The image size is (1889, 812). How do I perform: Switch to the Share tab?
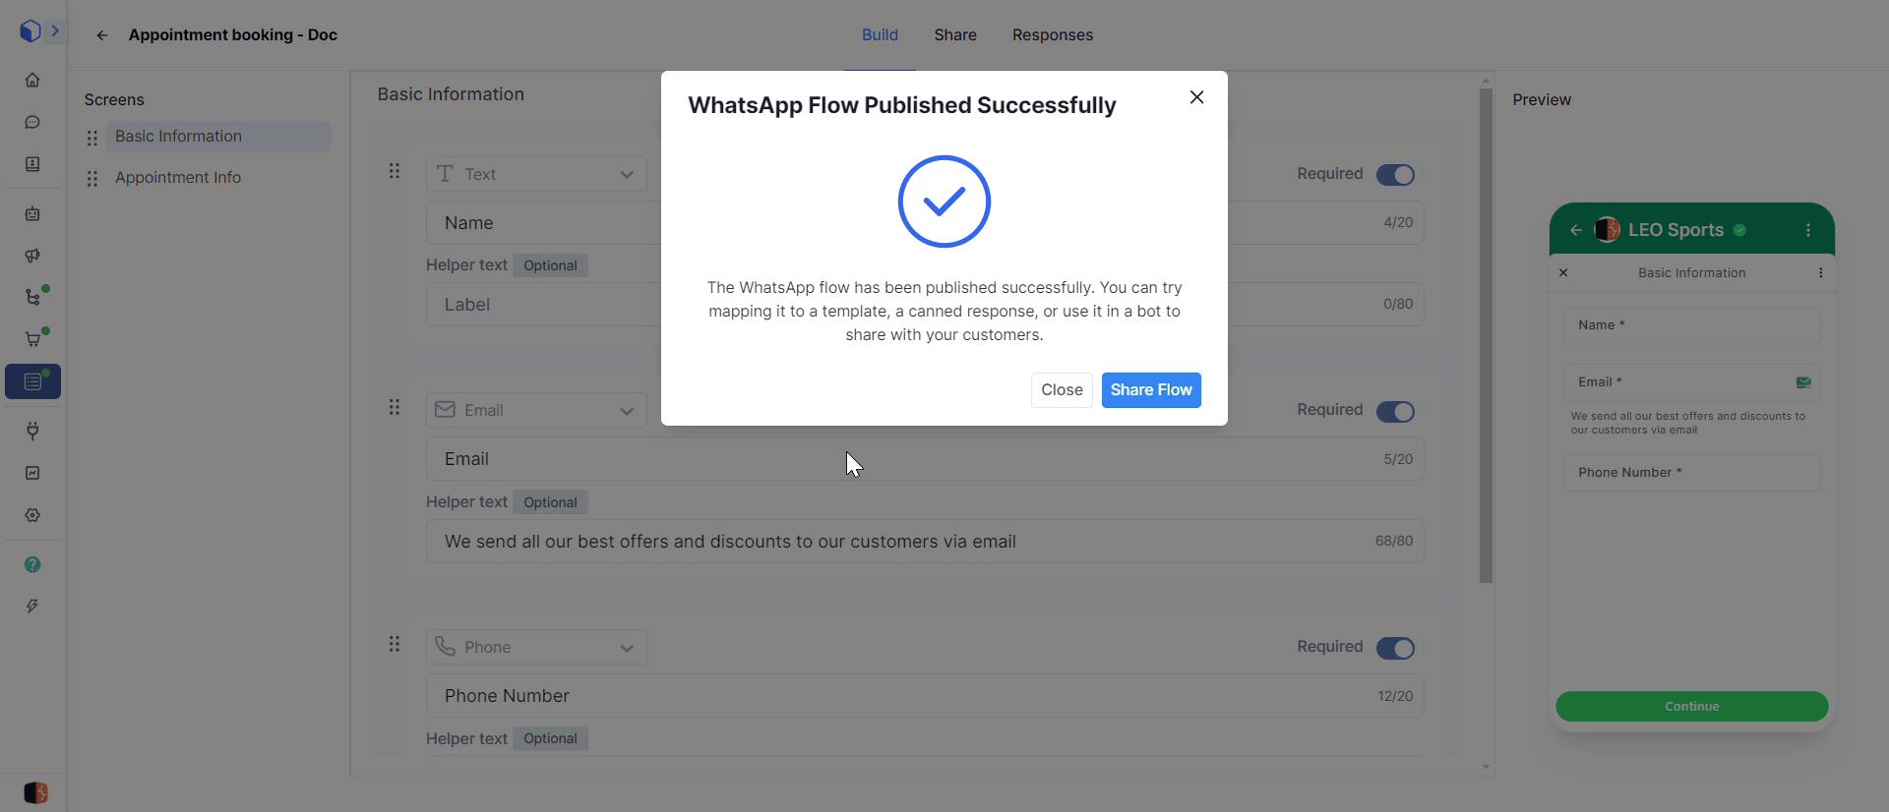(x=954, y=35)
